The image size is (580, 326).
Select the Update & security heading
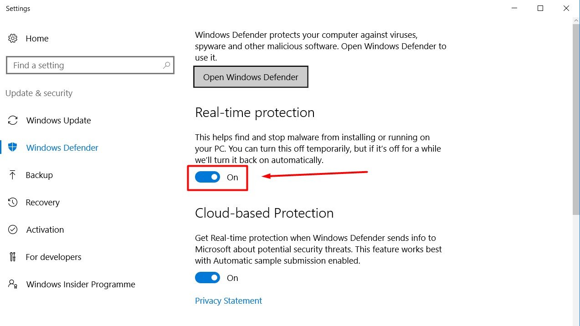tap(39, 93)
